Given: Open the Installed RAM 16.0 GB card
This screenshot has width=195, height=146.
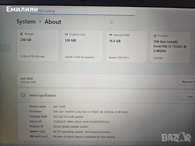Looking at the screenshot, I should (126, 47).
